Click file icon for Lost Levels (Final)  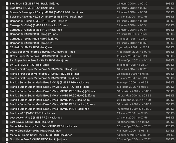[x=7, y=118]
